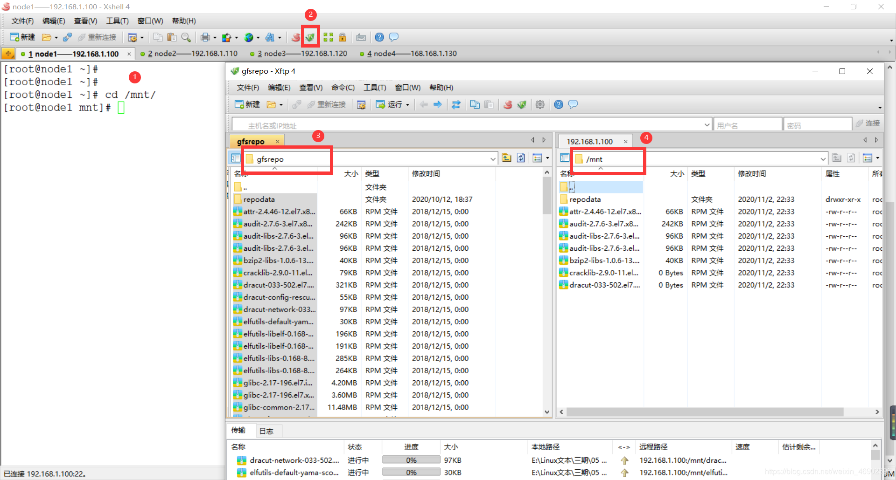
Task: Open host name address dropdown in Xftp
Action: point(707,125)
